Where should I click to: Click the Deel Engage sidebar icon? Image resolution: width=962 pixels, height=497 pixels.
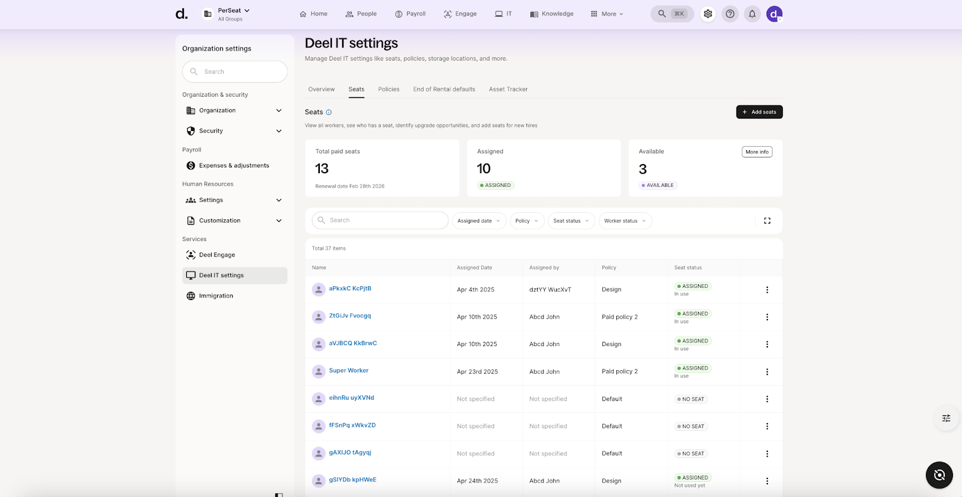(191, 255)
